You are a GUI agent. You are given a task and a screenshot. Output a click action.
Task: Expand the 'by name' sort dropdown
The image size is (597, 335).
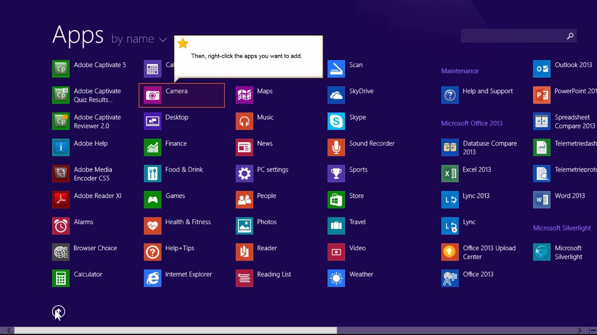click(x=139, y=39)
